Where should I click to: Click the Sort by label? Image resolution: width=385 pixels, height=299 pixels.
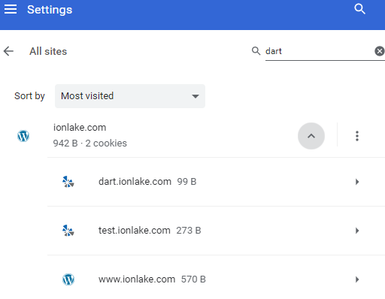(x=29, y=96)
